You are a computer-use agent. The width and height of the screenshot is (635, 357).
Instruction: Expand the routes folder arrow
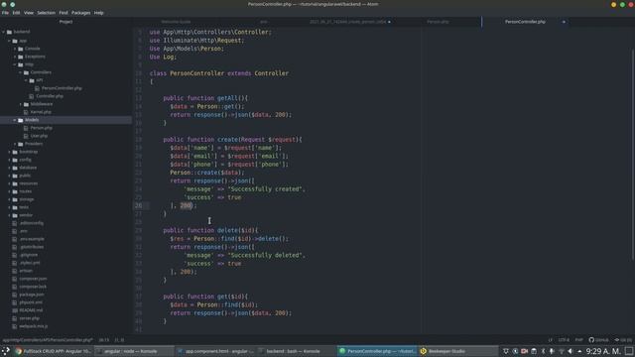(x=9, y=191)
